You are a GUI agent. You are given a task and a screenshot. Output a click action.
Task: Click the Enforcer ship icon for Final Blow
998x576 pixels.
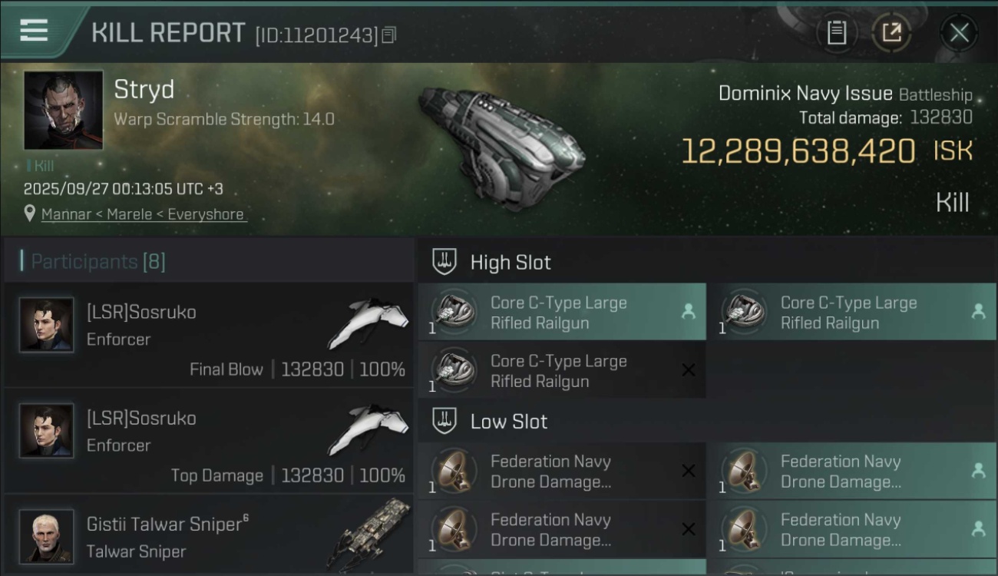coord(367,323)
